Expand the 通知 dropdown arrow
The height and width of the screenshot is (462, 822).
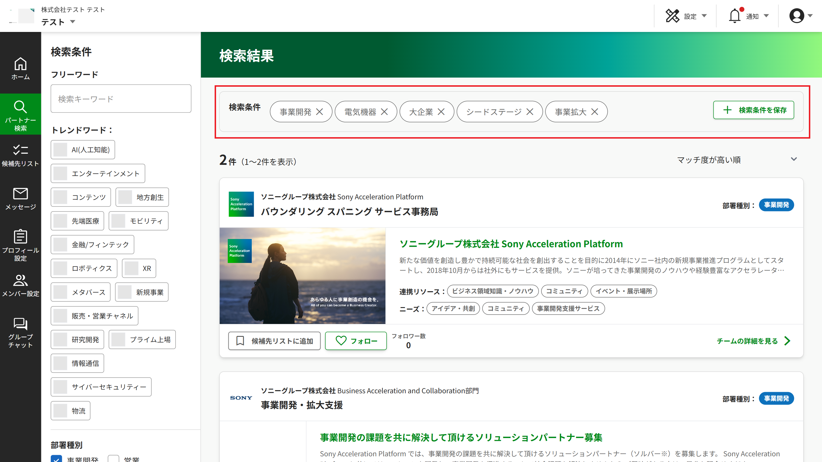pyautogui.click(x=766, y=16)
